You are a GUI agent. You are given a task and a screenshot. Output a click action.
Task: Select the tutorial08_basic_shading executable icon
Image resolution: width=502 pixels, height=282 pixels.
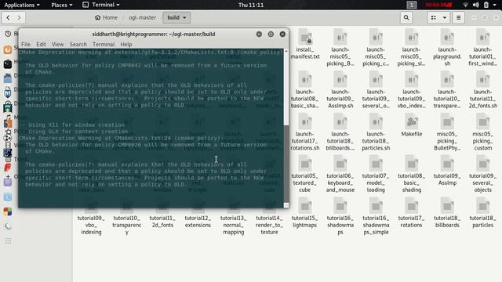click(x=411, y=164)
